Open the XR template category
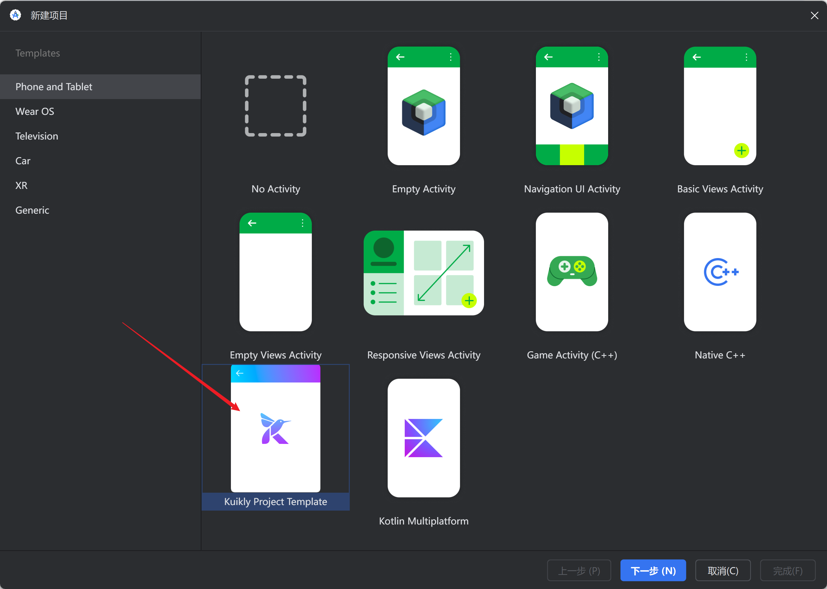This screenshot has width=827, height=589. [x=21, y=185]
